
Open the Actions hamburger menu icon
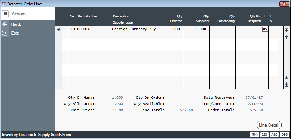tap(5, 14)
